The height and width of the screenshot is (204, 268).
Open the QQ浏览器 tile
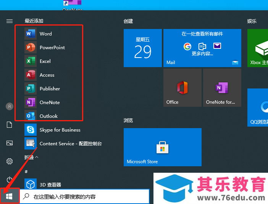click(258, 108)
